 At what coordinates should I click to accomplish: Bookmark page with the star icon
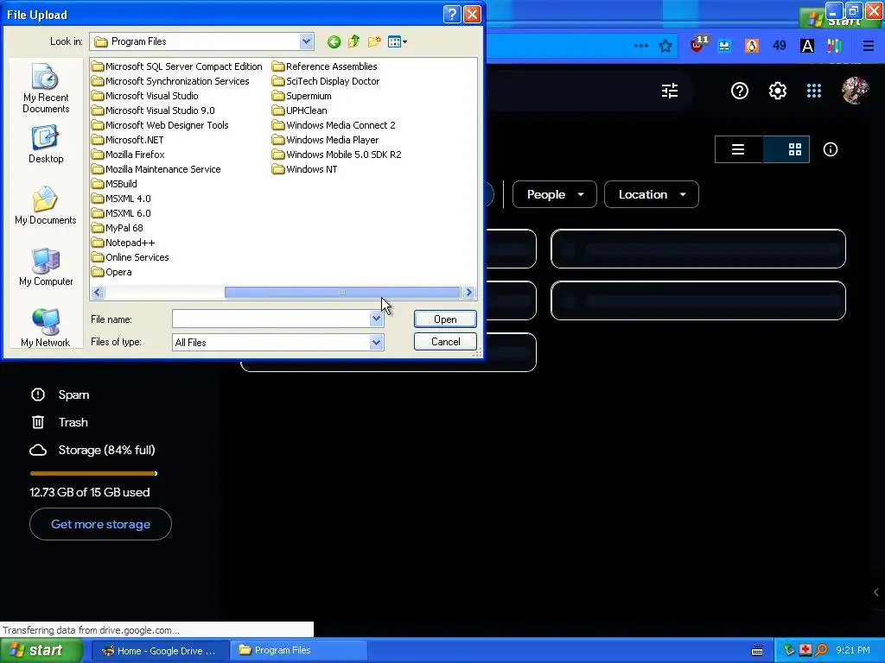pos(665,47)
